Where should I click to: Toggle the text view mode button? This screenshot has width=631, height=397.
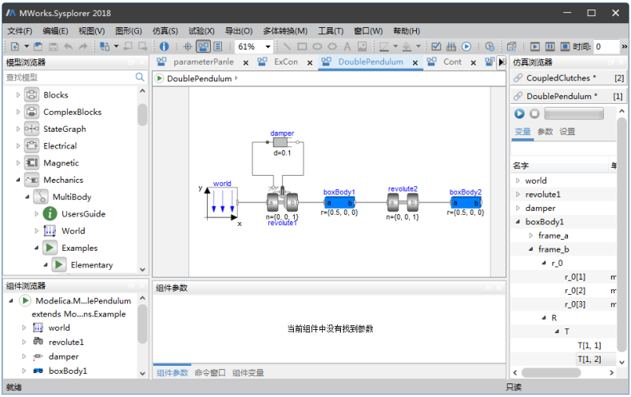218,47
